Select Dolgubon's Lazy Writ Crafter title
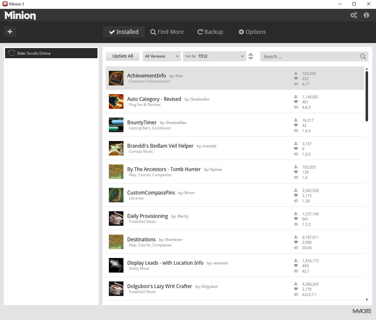This screenshot has height=320, width=376. (160, 286)
